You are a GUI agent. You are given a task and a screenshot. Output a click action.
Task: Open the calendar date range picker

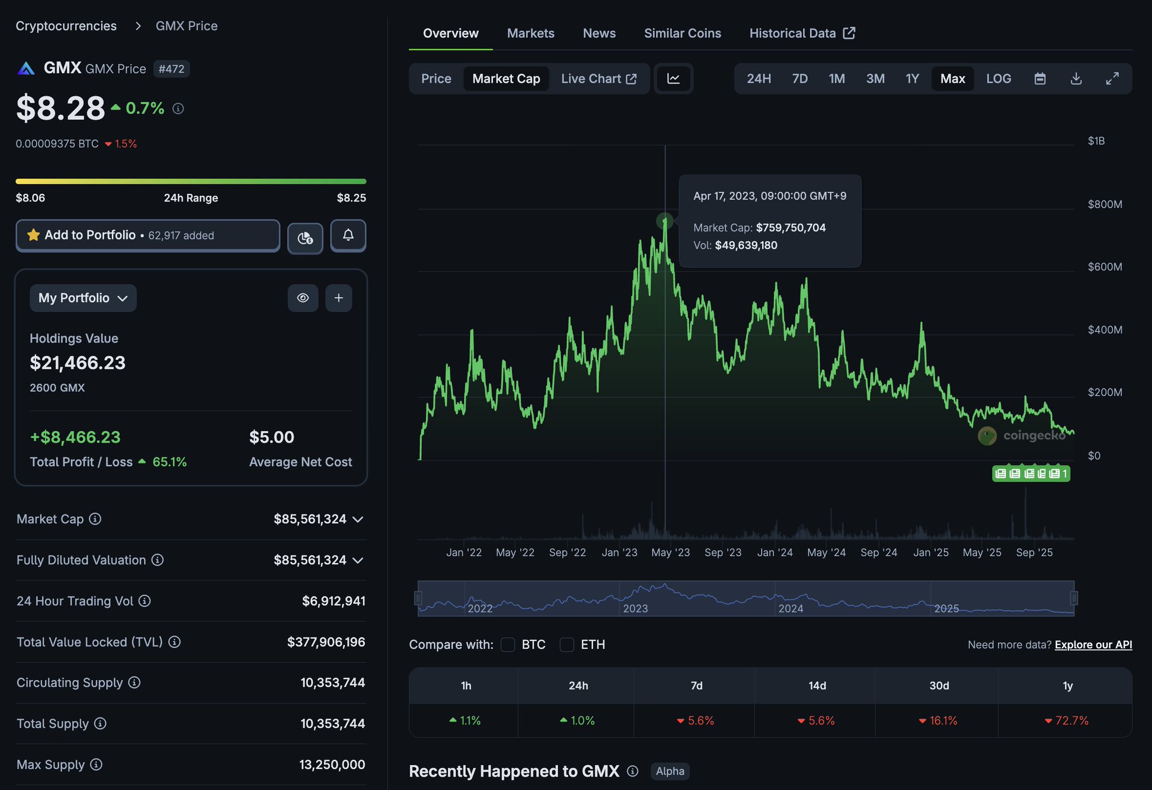coord(1039,79)
